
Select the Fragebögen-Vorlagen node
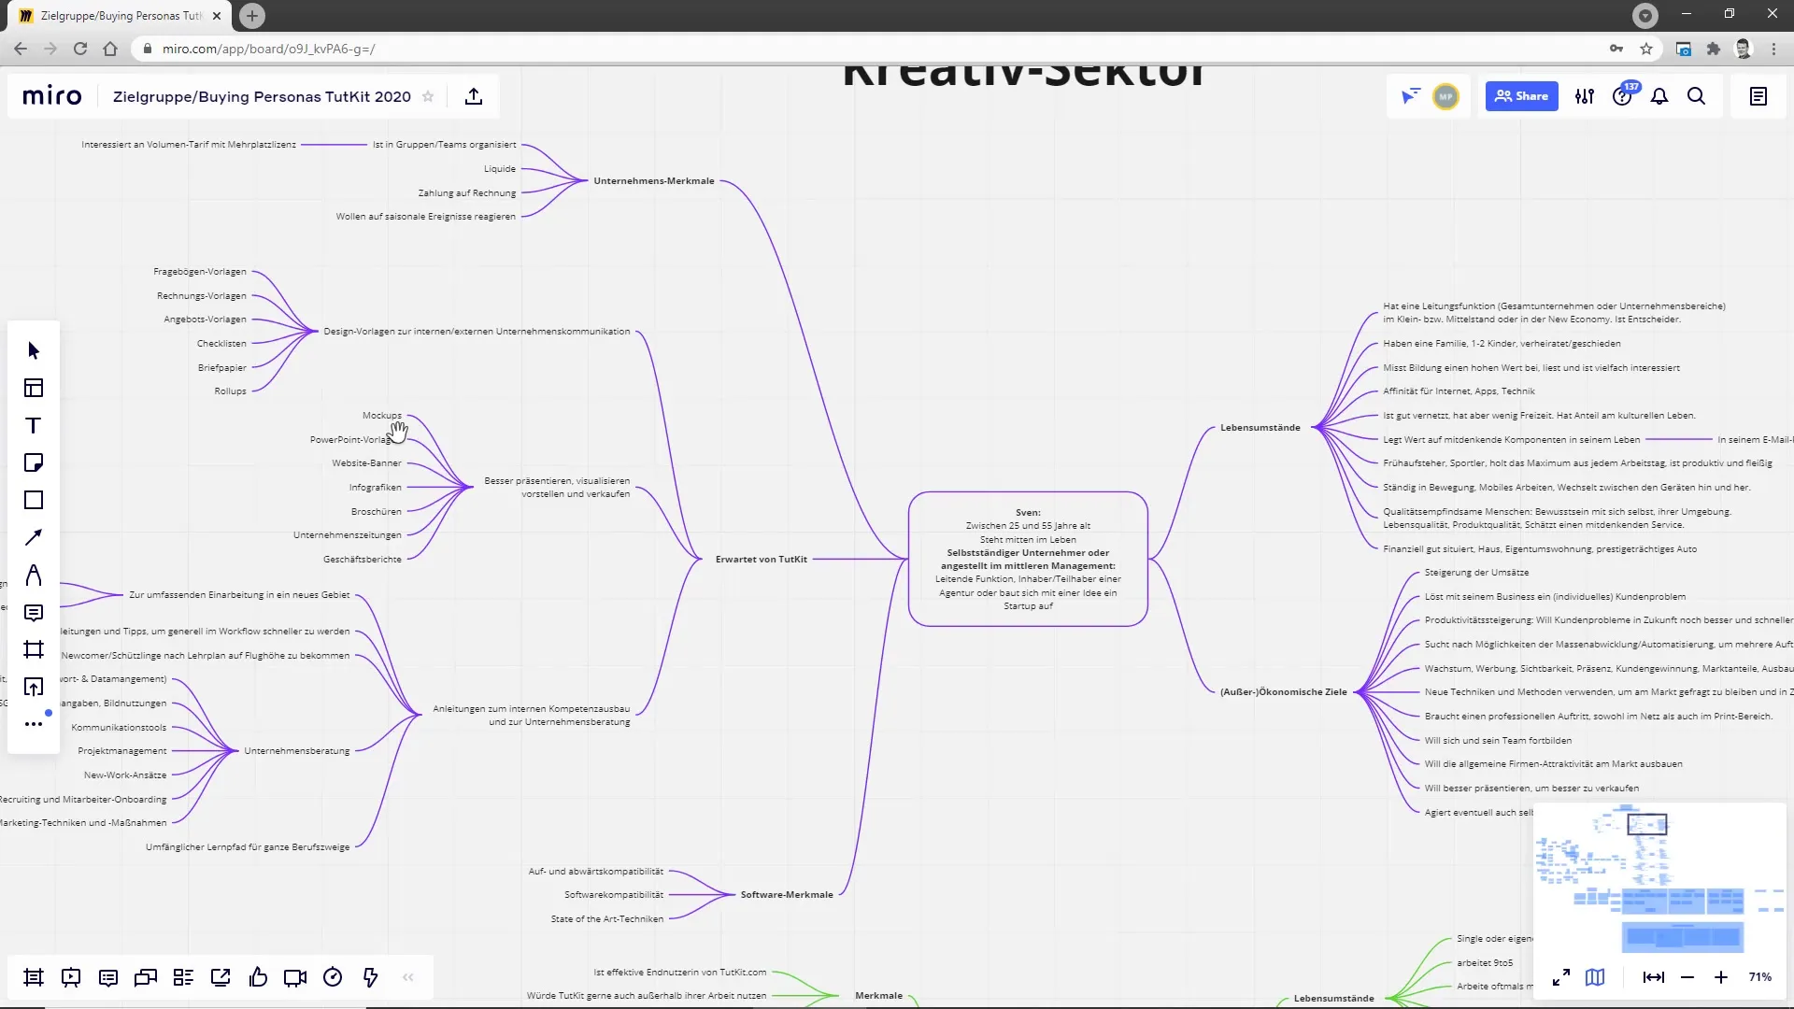200,271
